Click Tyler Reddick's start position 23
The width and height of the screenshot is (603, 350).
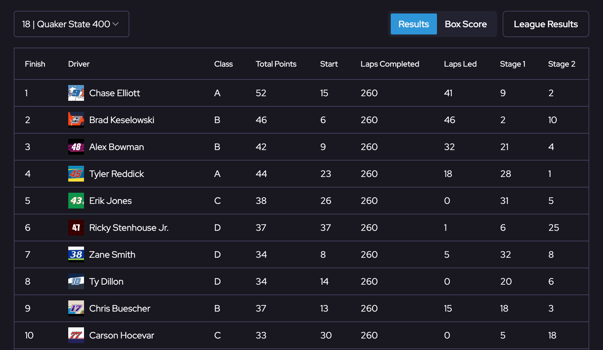[x=326, y=174]
